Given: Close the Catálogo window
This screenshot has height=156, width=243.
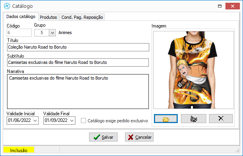Looking at the screenshot, I should click(232, 6).
